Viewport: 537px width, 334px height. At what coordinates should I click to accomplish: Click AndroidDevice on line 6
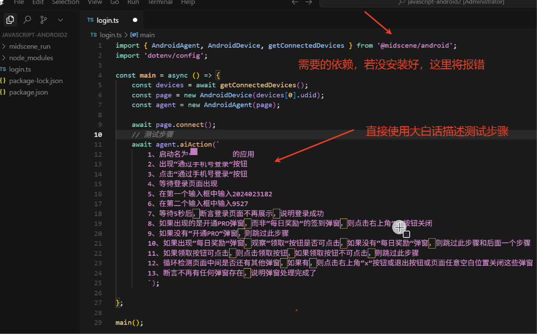226,95
